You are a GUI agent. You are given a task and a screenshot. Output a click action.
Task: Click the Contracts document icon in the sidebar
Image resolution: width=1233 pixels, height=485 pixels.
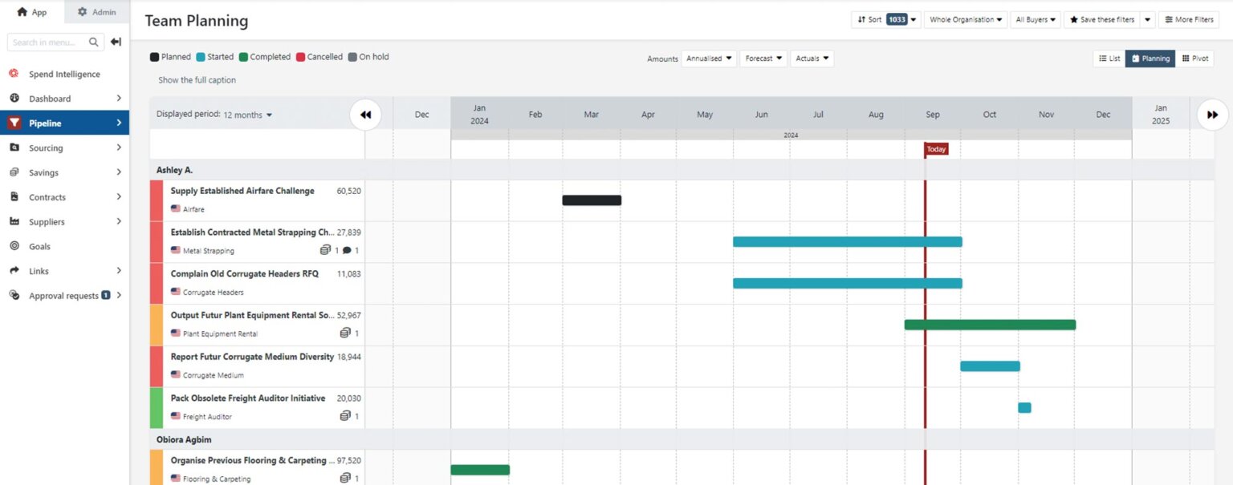(x=13, y=196)
